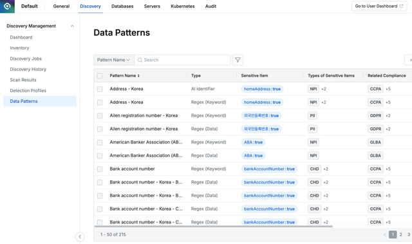
Task: Go to page 2
Action: [x=400, y=234]
